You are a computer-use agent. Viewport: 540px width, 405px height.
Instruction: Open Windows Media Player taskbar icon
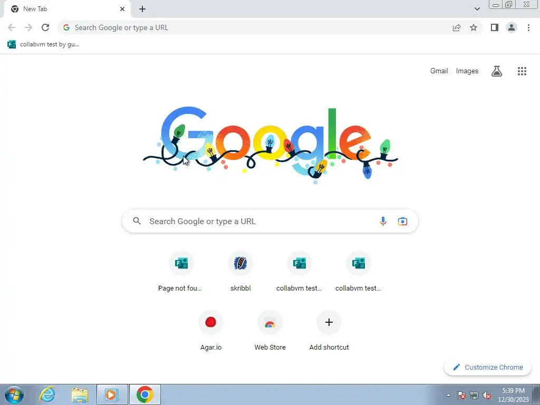pyautogui.click(x=112, y=394)
